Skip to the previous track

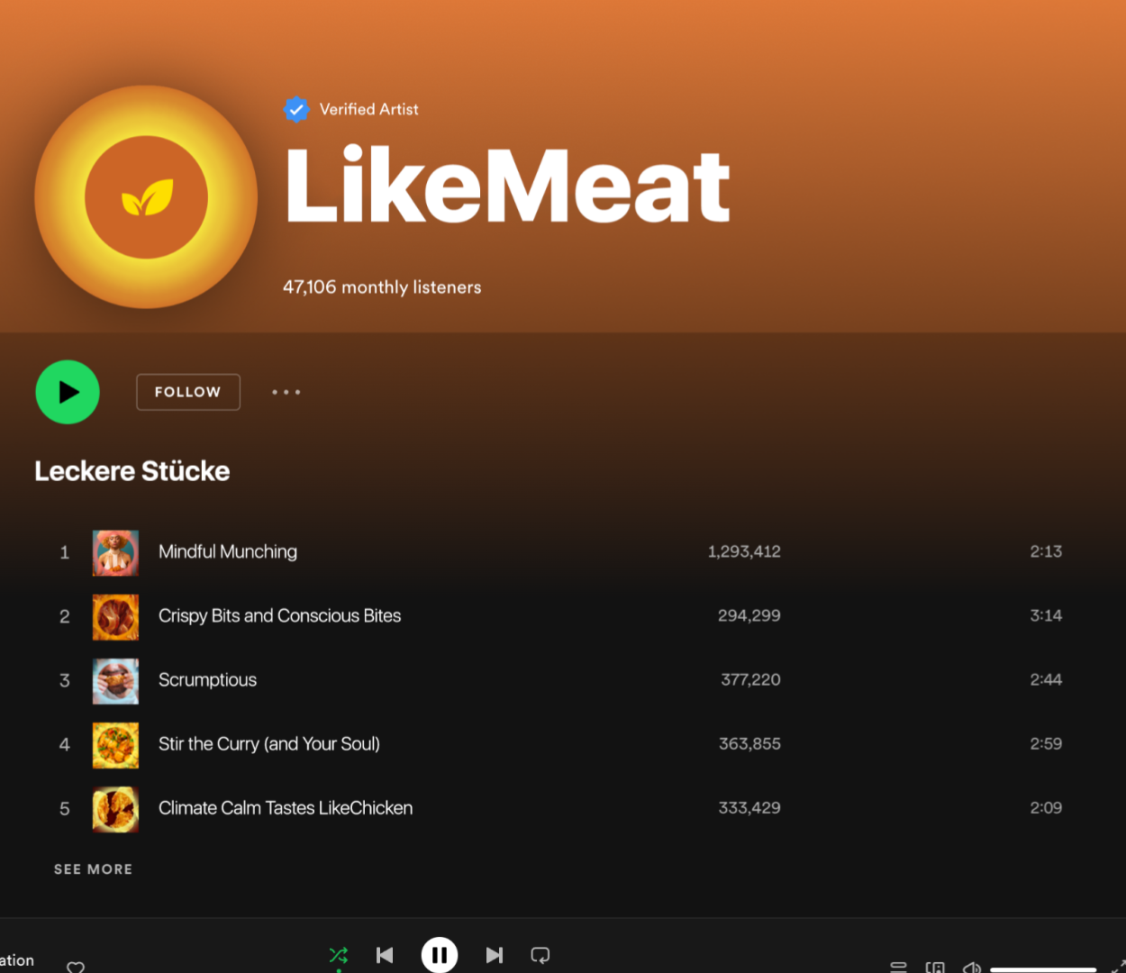tap(385, 955)
